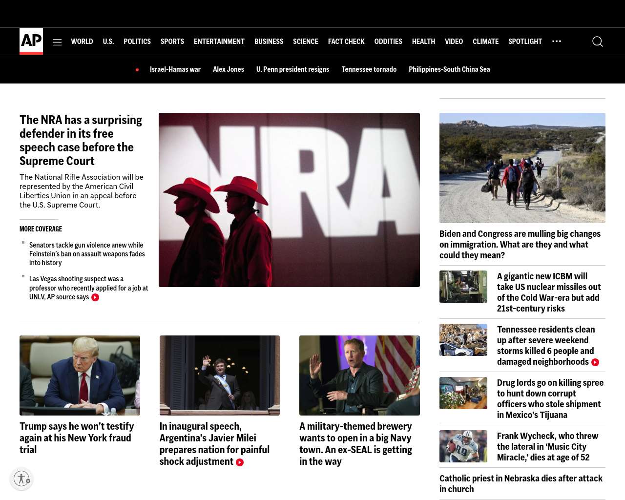Viewport: 625px width, 500px height.
Task: Click video icon beside Javier Milei story
Action: coord(240,462)
